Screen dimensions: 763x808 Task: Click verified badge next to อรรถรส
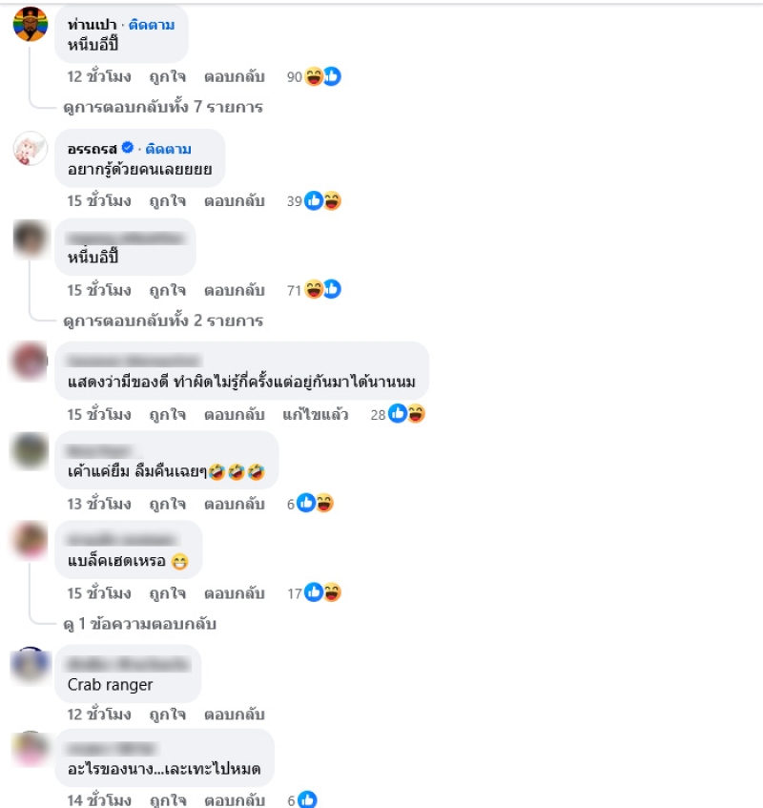(x=127, y=148)
